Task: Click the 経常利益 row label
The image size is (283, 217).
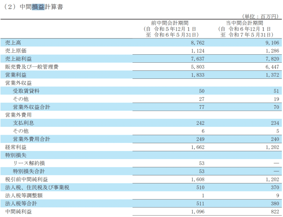Action: point(17,147)
